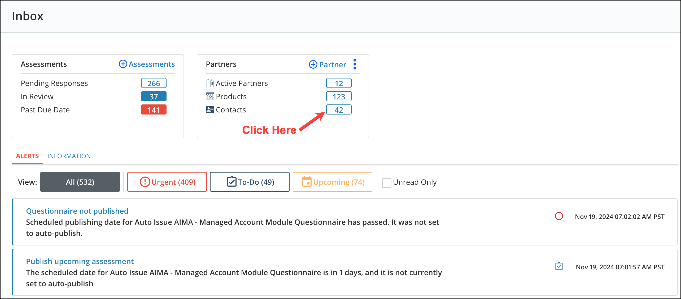The width and height of the screenshot is (681, 299).
Task: Click the Active Partners building icon
Action: point(210,83)
